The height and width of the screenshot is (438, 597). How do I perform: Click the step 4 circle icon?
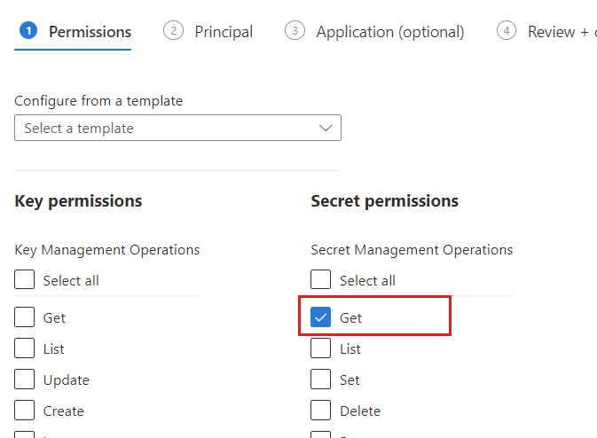506,31
